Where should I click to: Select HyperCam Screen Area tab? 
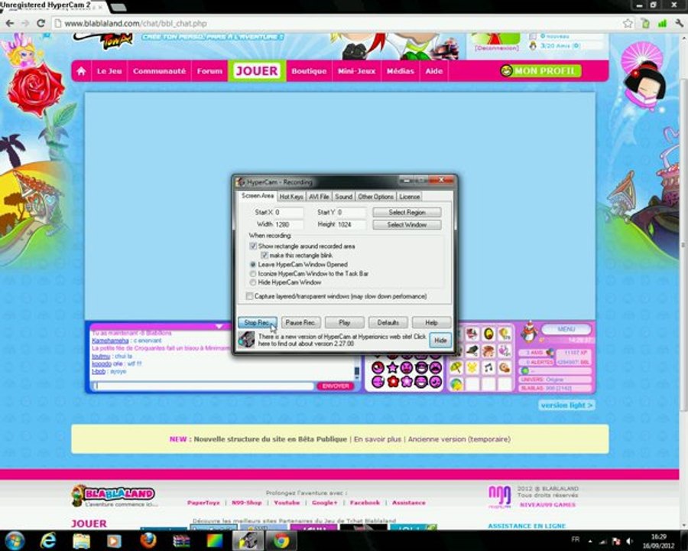pos(258,196)
